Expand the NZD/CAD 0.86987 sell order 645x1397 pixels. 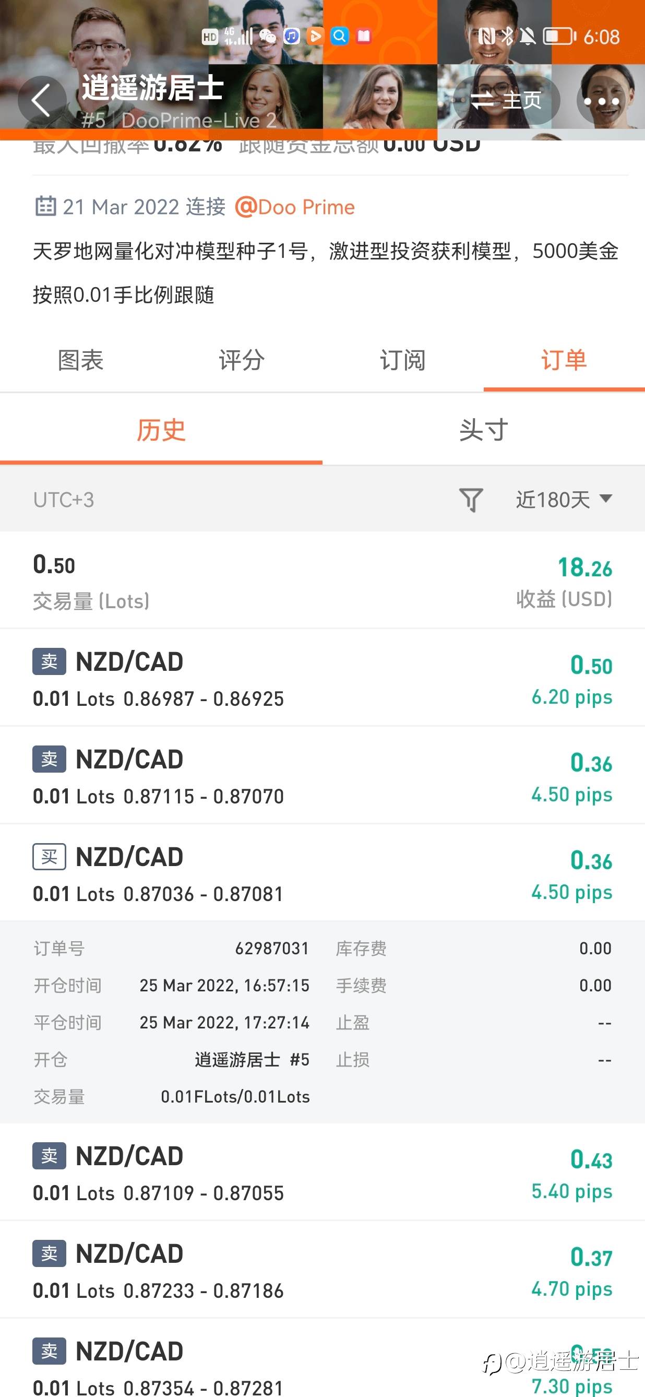pyautogui.click(x=322, y=678)
